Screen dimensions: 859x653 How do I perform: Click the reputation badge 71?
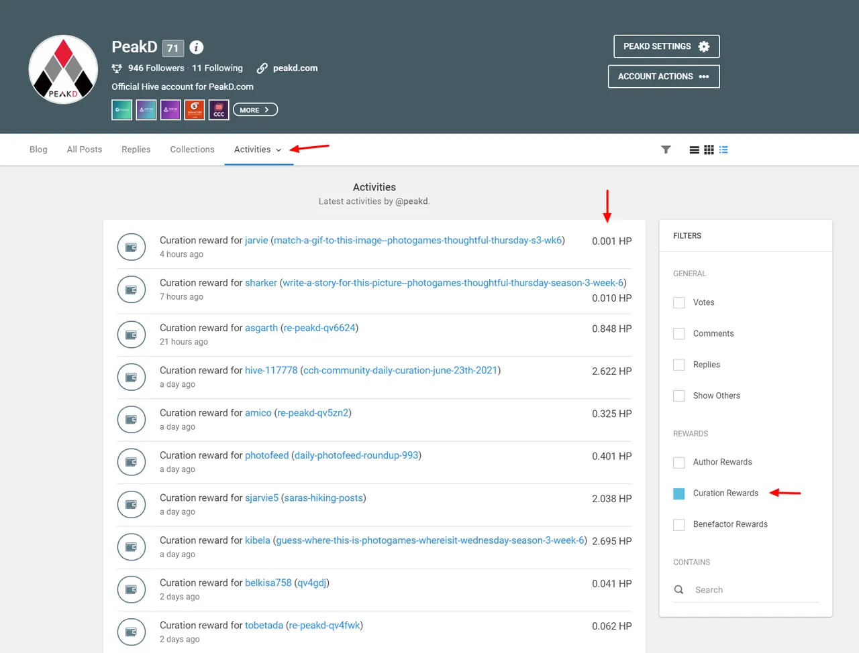tap(173, 48)
